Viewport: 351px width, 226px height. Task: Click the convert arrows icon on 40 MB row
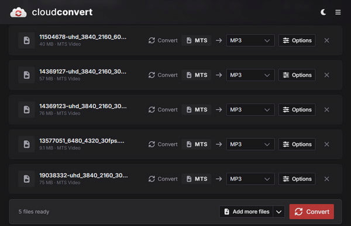pos(152,40)
